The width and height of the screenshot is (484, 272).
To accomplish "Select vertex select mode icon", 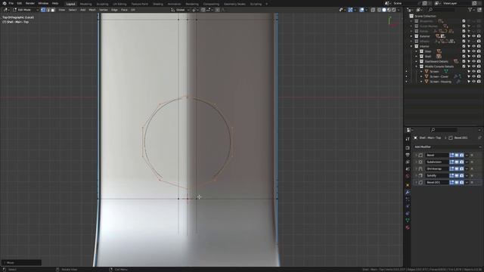I will pyautogui.click(x=43, y=10).
